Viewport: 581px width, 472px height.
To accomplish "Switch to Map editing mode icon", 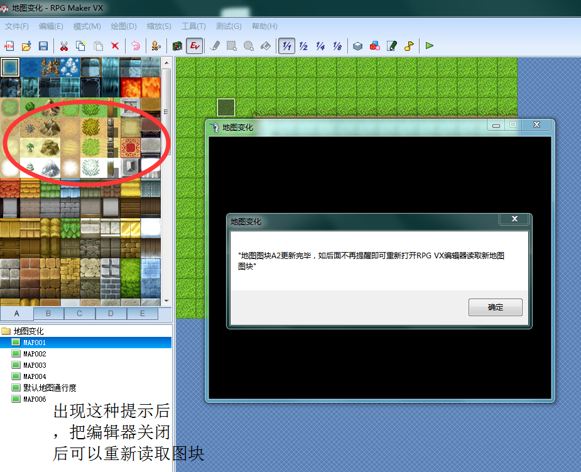I will click(x=177, y=46).
